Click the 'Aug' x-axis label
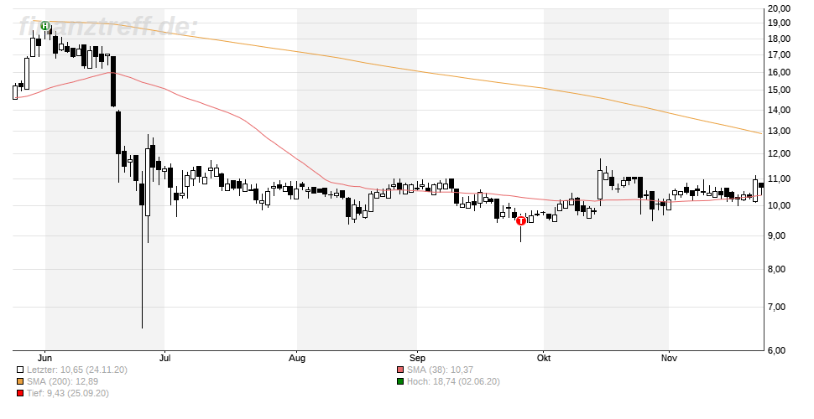 click(297, 358)
